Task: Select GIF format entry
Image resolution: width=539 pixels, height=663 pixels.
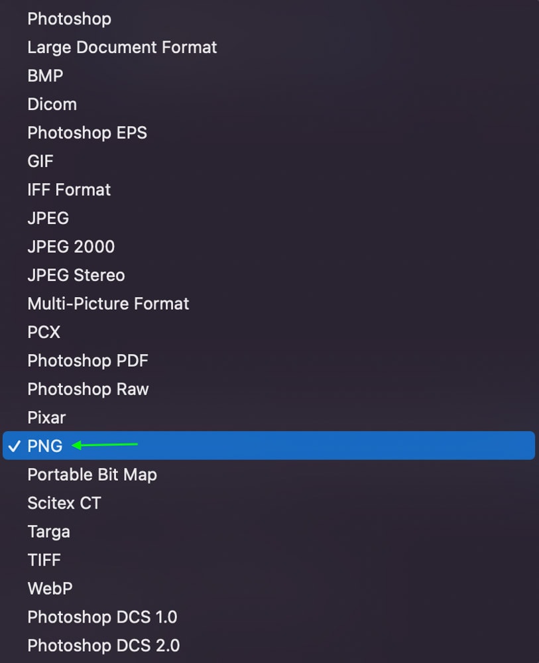Action: pyautogui.click(x=269, y=161)
